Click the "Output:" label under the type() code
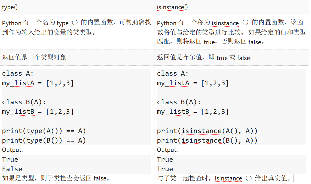 pos(13,150)
